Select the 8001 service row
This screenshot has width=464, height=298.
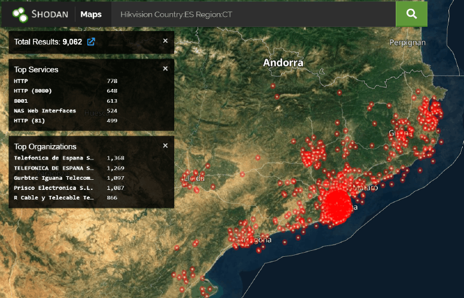[66, 101]
